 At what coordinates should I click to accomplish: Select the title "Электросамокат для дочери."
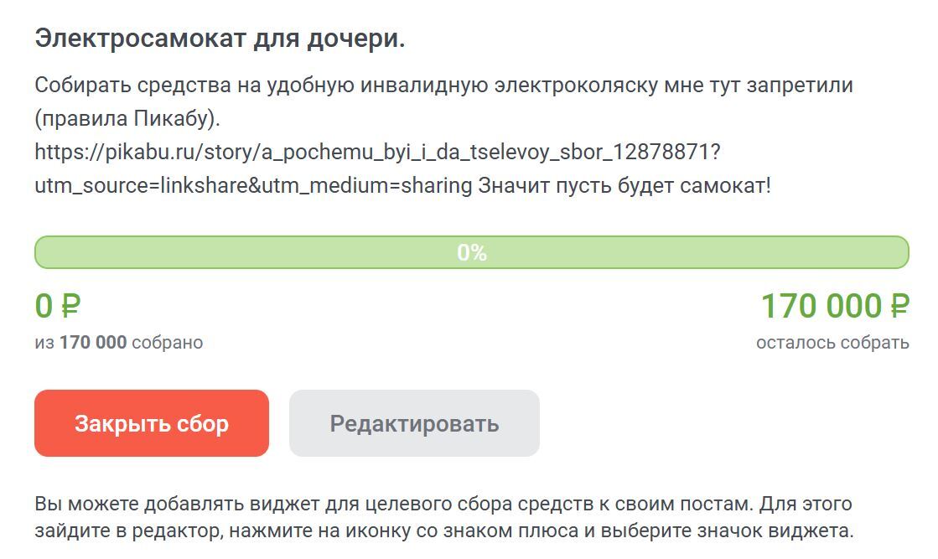coord(220,39)
